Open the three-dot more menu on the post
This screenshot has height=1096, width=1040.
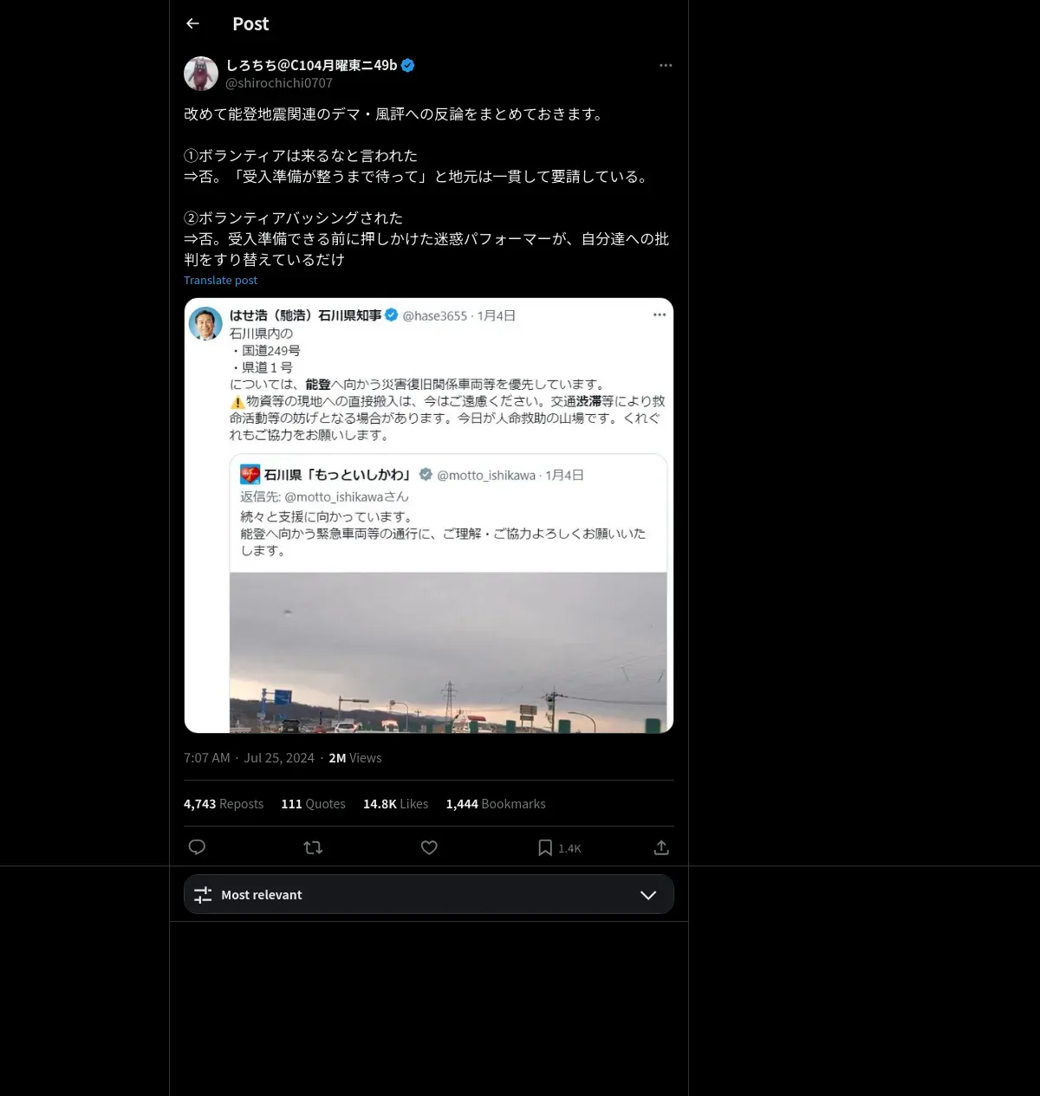666,65
